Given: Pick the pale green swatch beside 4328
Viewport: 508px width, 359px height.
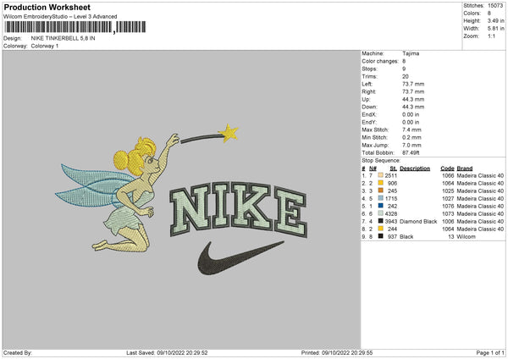Looking at the screenshot, I should click(381, 213).
